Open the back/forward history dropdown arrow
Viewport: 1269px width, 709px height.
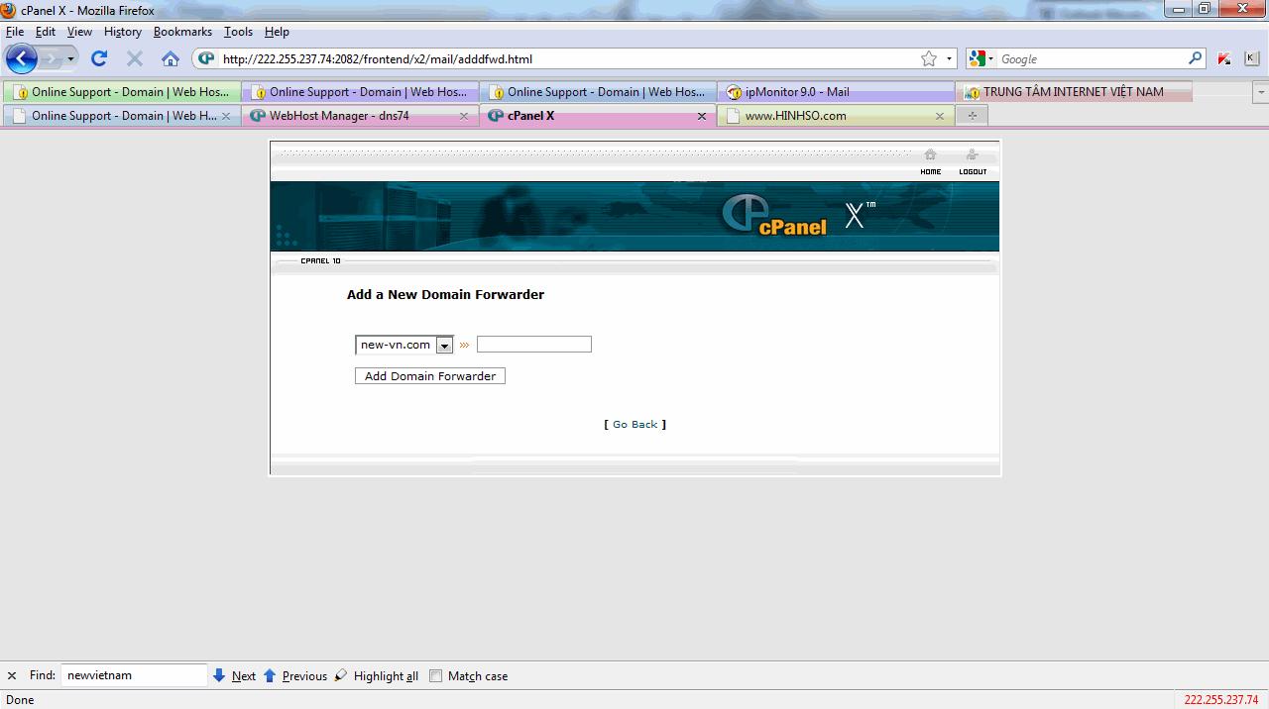coord(70,59)
